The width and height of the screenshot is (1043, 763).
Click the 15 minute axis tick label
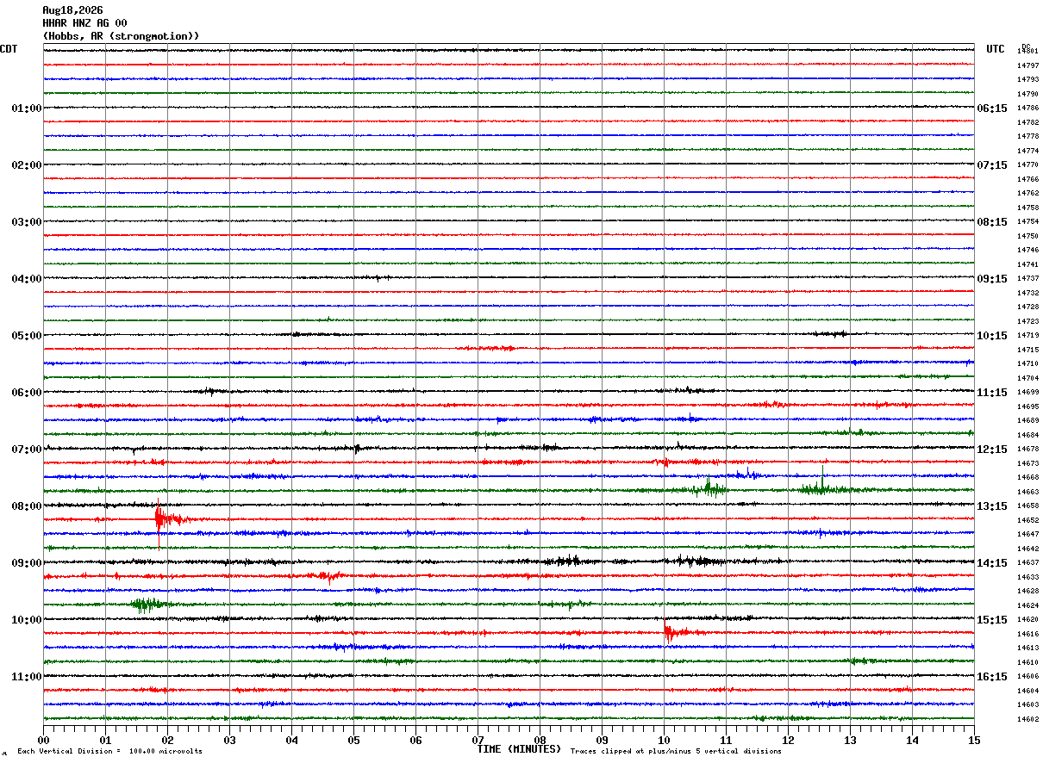tap(973, 740)
